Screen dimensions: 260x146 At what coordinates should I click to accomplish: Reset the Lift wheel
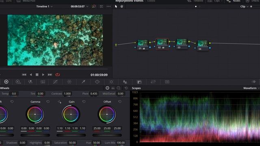click(x=12, y=101)
